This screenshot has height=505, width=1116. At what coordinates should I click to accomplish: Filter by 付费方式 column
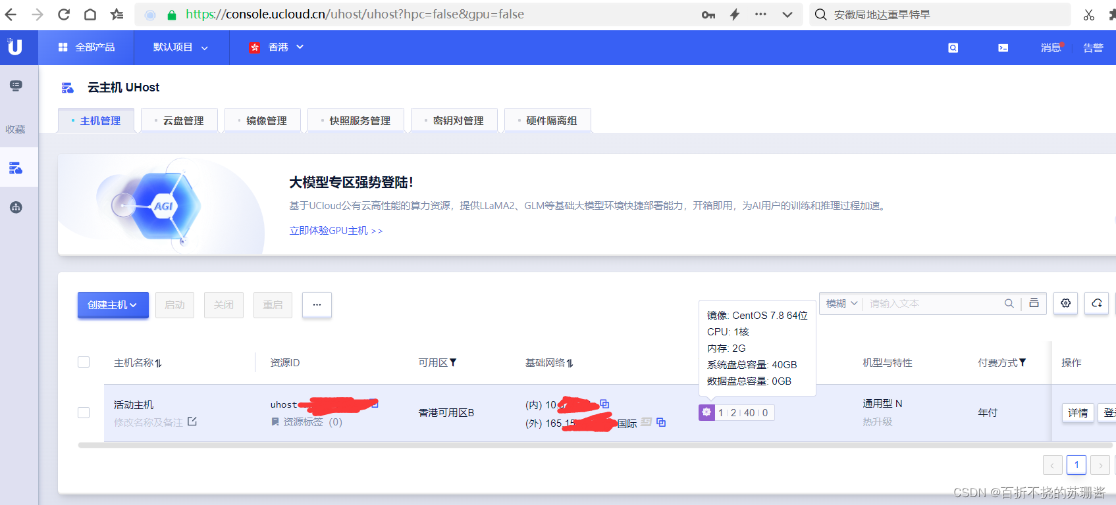1023,362
